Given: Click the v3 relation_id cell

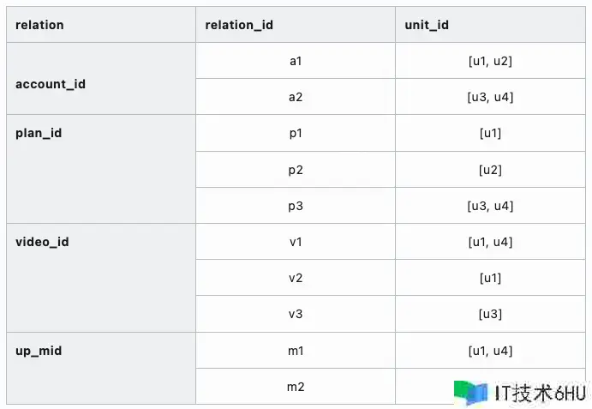Looking at the screenshot, I should click(x=296, y=314).
